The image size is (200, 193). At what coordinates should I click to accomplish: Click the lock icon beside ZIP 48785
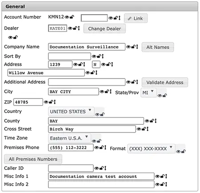click(51, 102)
